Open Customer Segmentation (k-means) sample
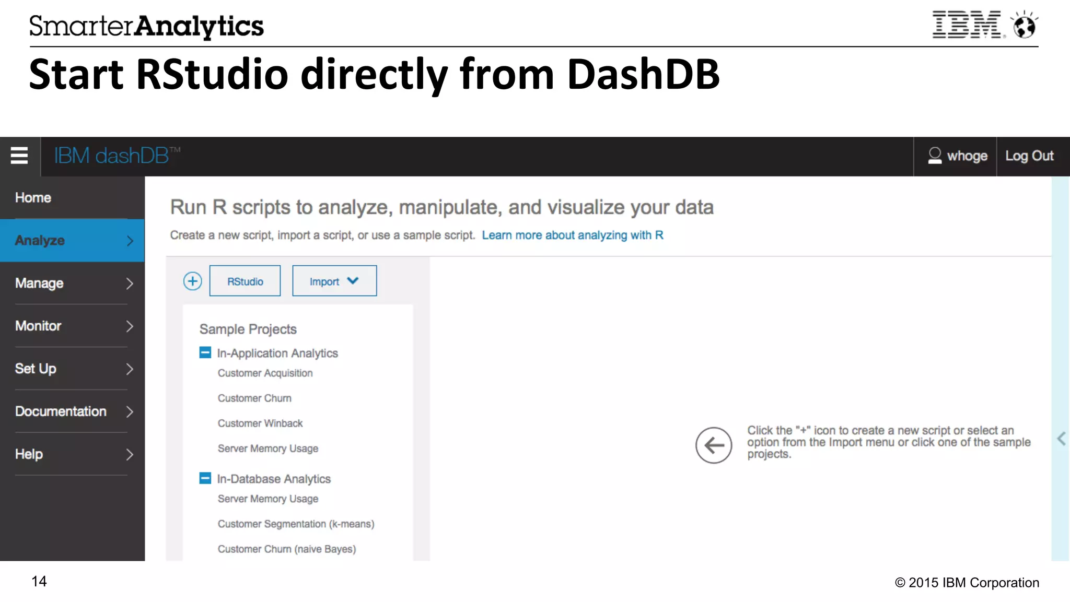This screenshot has height=602, width=1070. (x=296, y=524)
